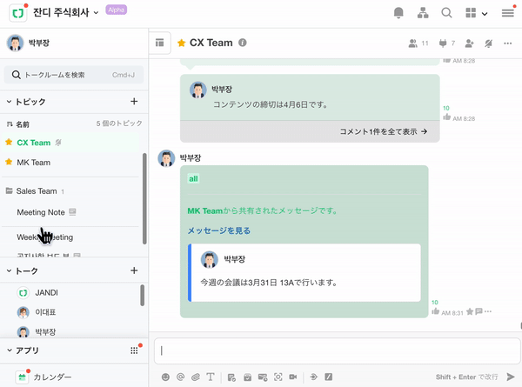
Task: Collapse the トーク section
Action: (x=9, y=270)
